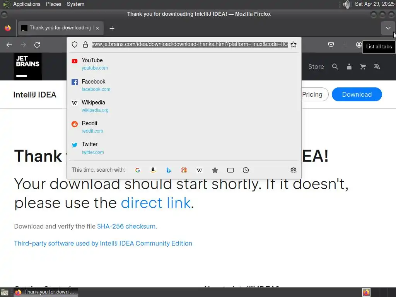Open JetBrains site search magnifier
Image resolution: width=396 pixels, height=297 pixels.
click(x=335, y=67)
